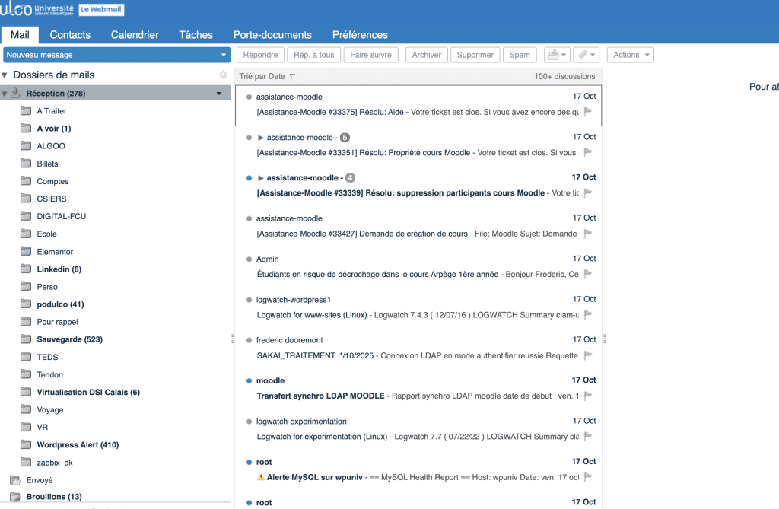Toggle read status dot of moodle message
Viewport: 779px width, 509px height.
coord(249,380)
